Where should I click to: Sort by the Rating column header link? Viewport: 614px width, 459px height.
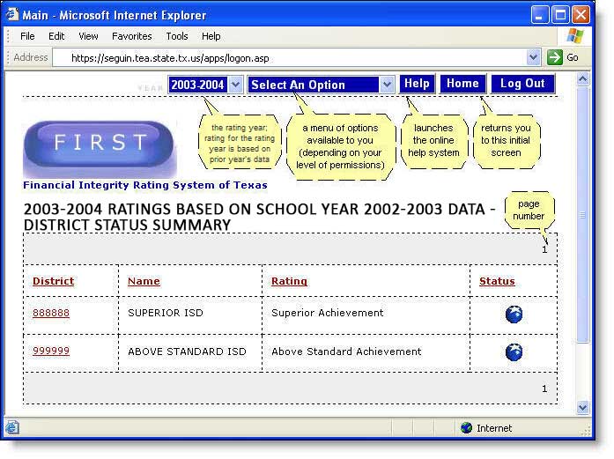point(289,281)
